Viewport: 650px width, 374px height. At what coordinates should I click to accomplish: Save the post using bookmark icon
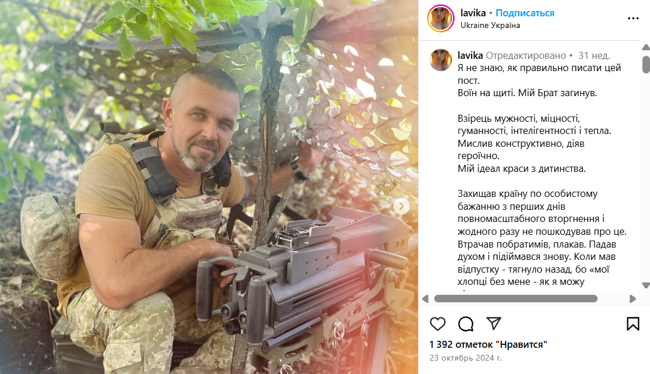click(x=633, y=324)
